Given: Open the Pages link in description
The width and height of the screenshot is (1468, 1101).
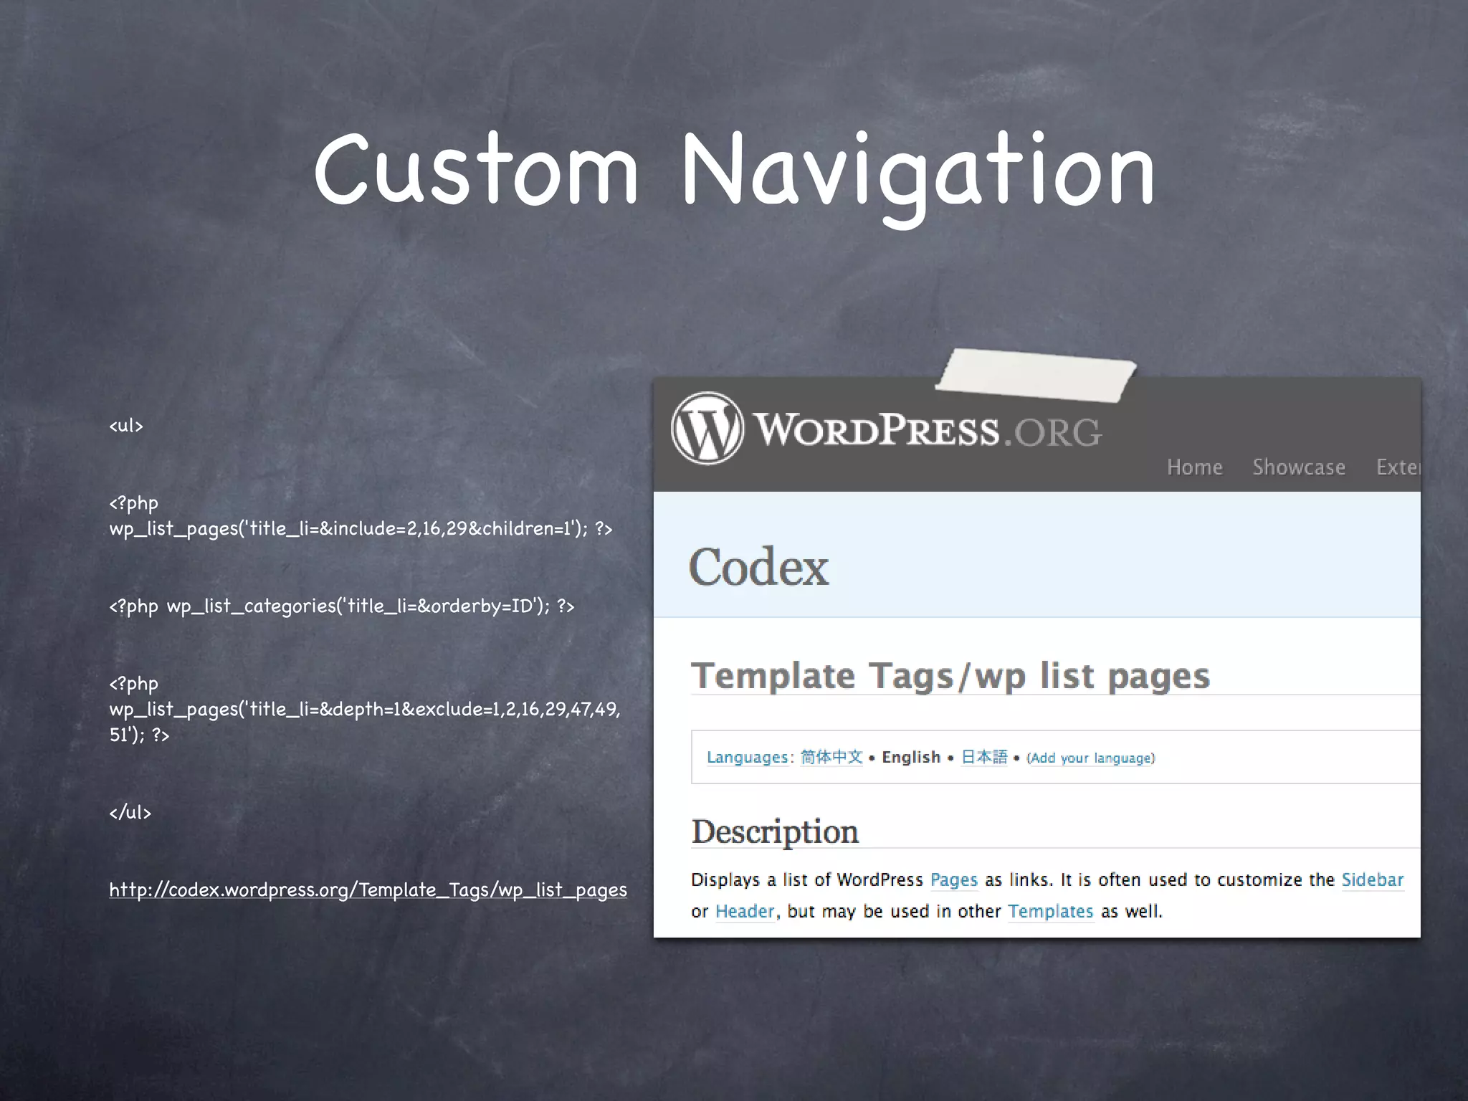Looking at the screenshot, I should (x=953, y=880).
